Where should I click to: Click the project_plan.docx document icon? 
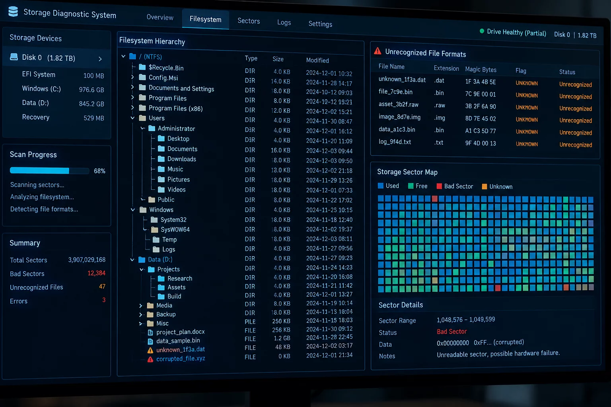coord(150,332)
